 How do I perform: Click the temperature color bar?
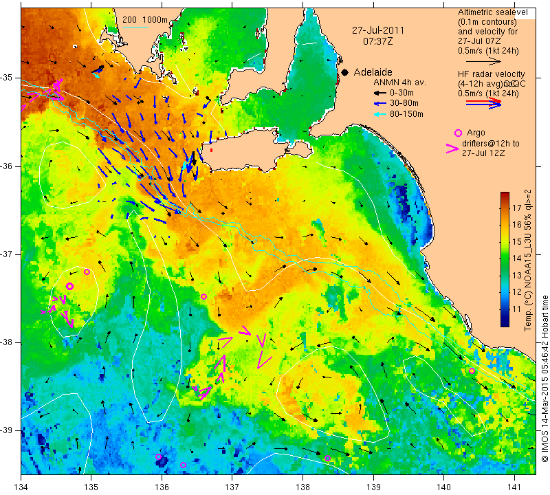(505, 259)
